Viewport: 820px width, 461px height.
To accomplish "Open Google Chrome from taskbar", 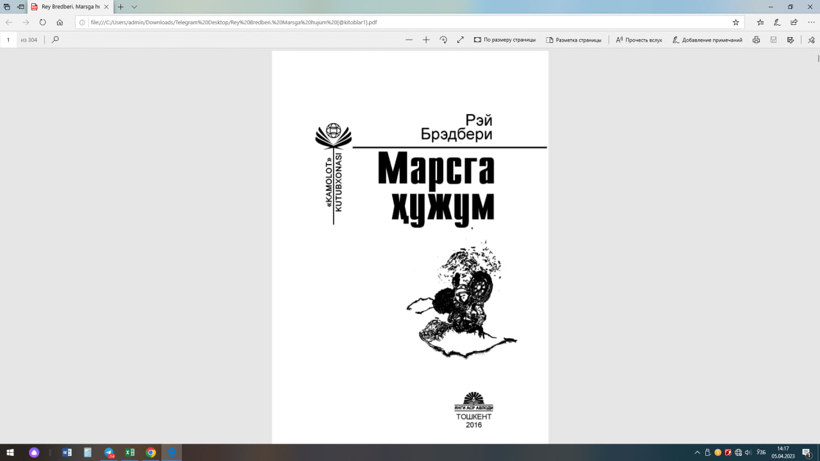I will 151,453.
